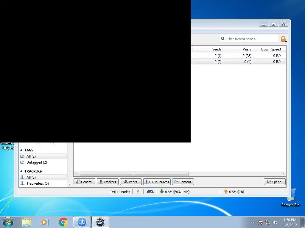Click the qBittorrent taskbar icon
Image resolution: width=305 pixels, height=228 pixels.
point(82,222)
